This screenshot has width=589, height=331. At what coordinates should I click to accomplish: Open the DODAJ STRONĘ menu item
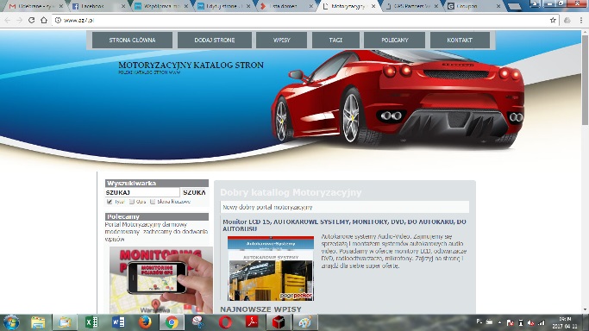point(215,41)
